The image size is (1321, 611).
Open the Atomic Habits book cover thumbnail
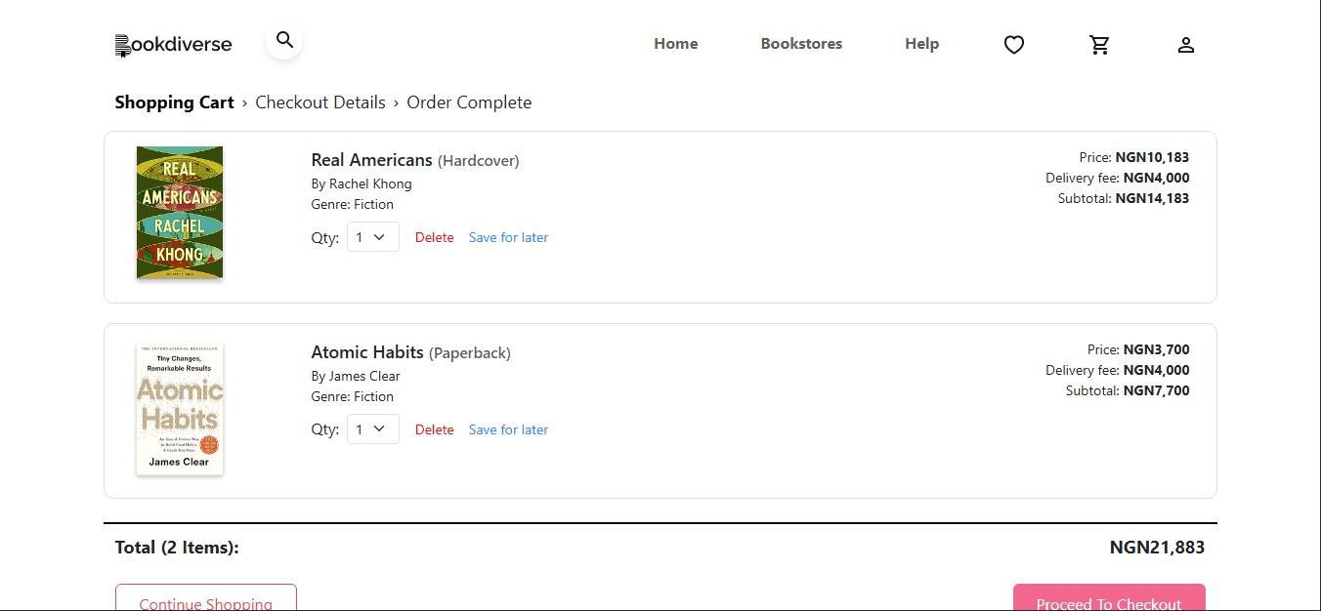(x=180, y=409)
